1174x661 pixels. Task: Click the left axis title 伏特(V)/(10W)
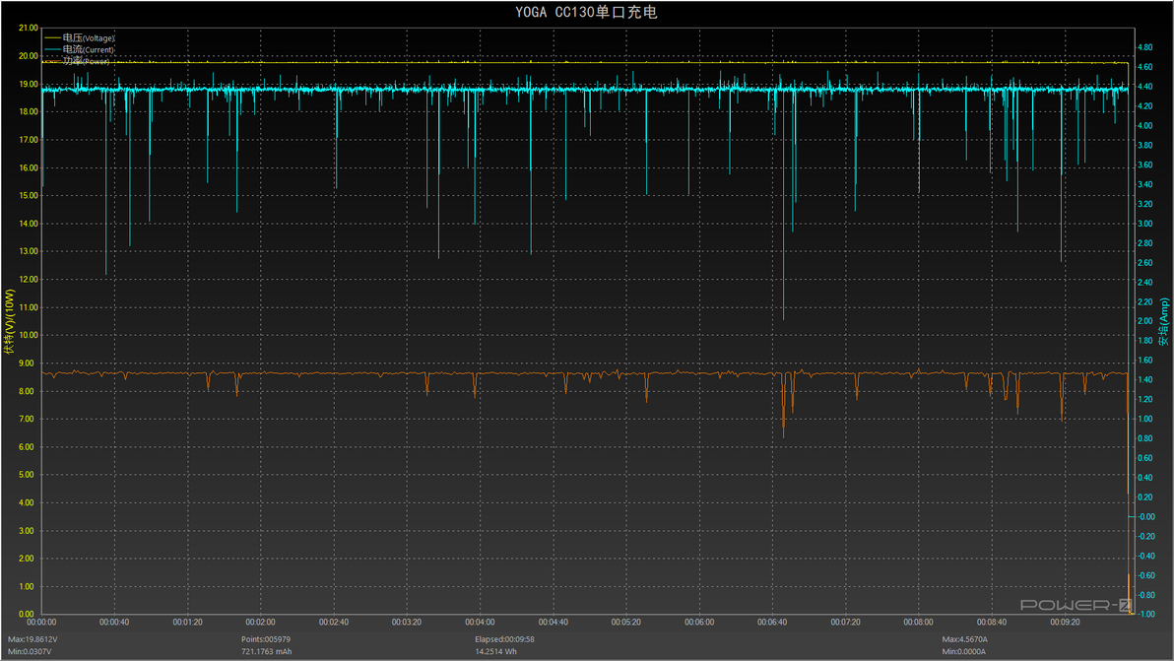click(9, 320)
